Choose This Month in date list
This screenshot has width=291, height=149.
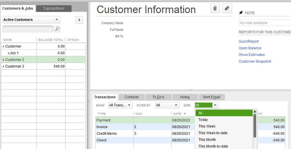(x=224, y=140)
